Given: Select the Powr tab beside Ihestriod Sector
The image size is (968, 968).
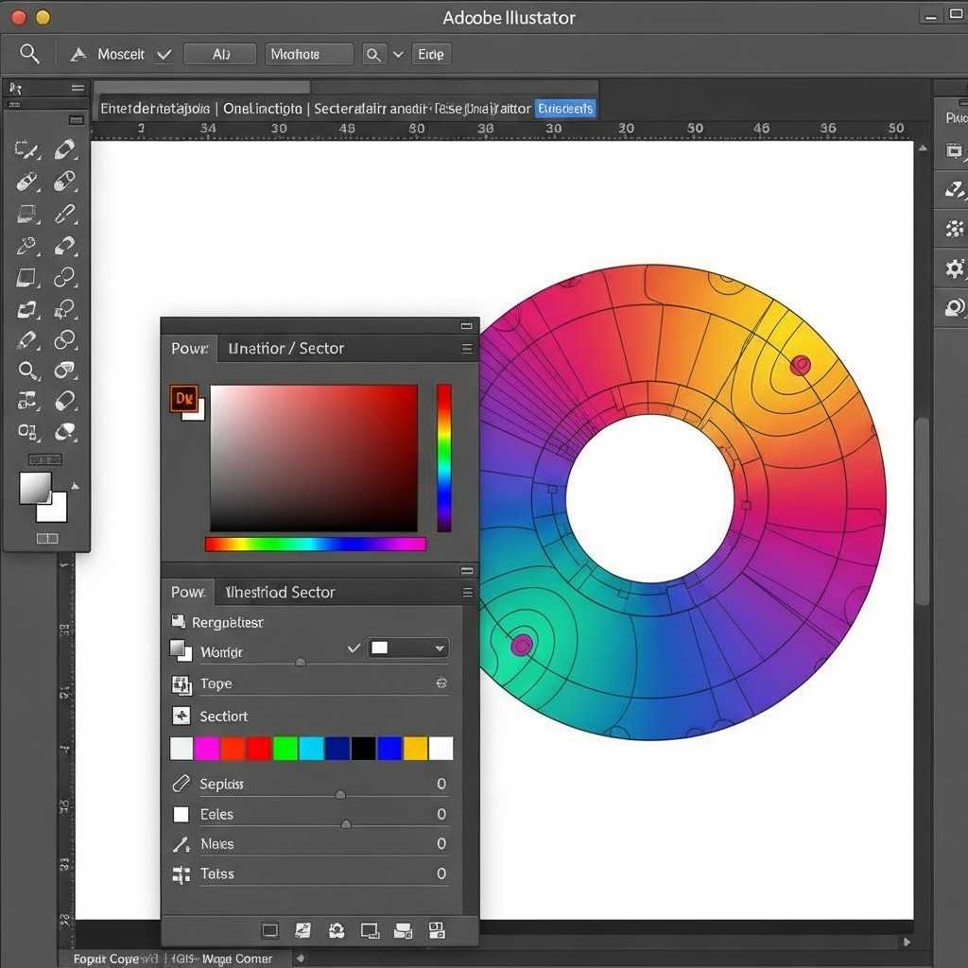Looking at the screenshot, I should (188, 593).
